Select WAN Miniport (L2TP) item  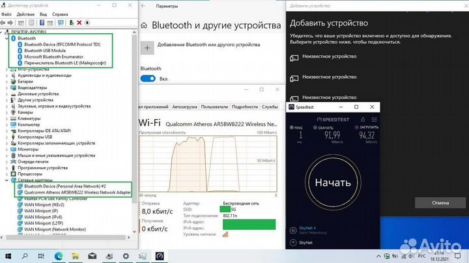[44, 223]
